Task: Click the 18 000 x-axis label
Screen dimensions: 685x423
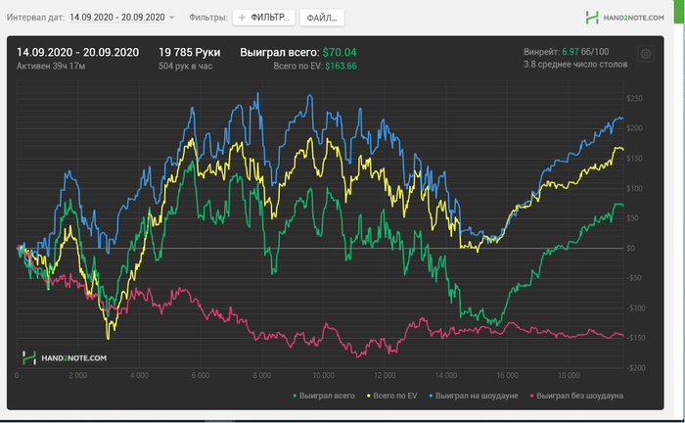Action: point(569,375)
